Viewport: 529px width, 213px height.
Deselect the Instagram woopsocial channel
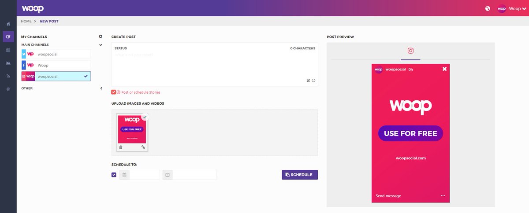coord(56,76)
